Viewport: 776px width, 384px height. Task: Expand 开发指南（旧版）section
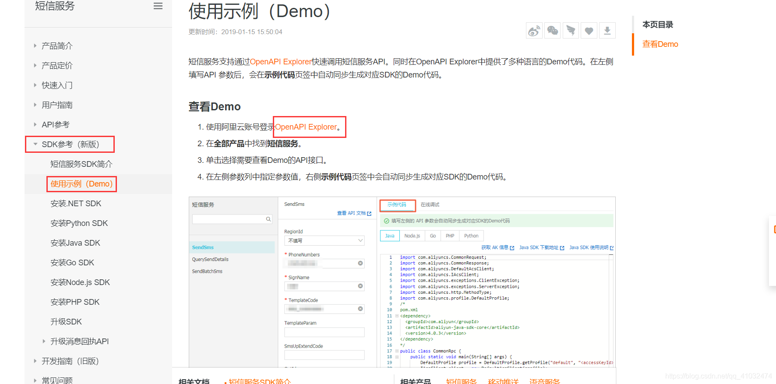(x=35, y=361)
